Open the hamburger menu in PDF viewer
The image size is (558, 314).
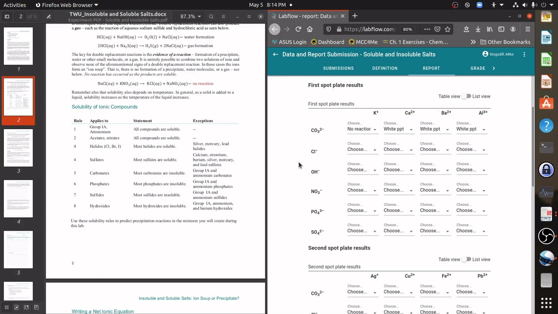tap(223, 17)
